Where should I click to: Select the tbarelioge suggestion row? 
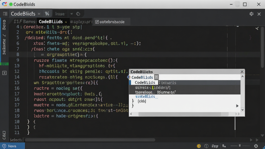click(185, 92)
